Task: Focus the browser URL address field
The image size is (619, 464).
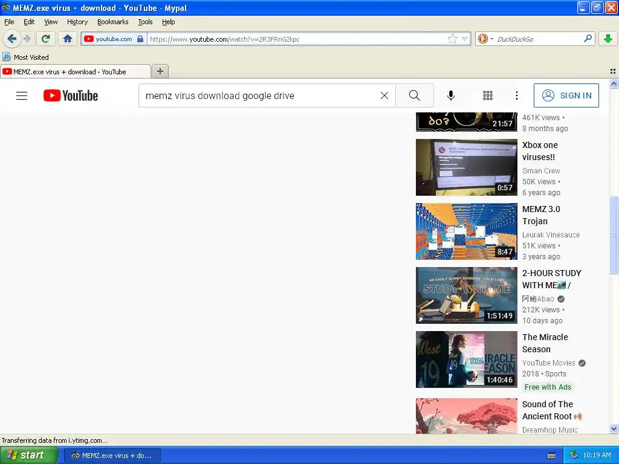Action: pos(298,39)
